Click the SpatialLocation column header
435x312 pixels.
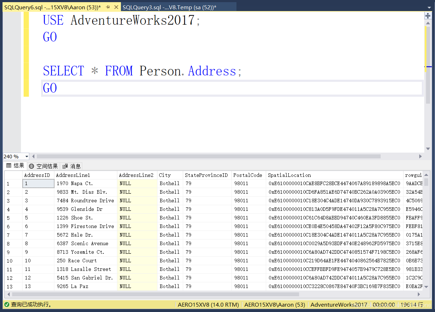334,175
